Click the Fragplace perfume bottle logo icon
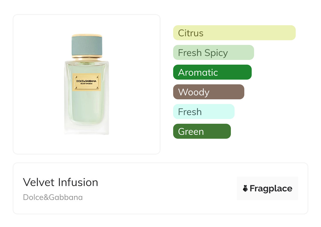 [x=245, y=188]
